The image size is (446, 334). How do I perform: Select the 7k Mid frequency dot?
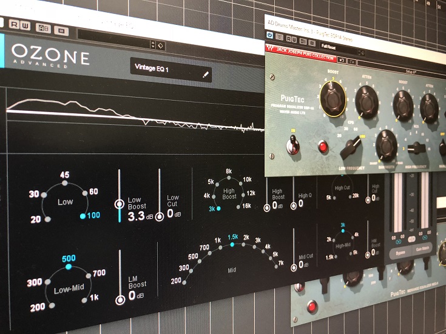276,266
